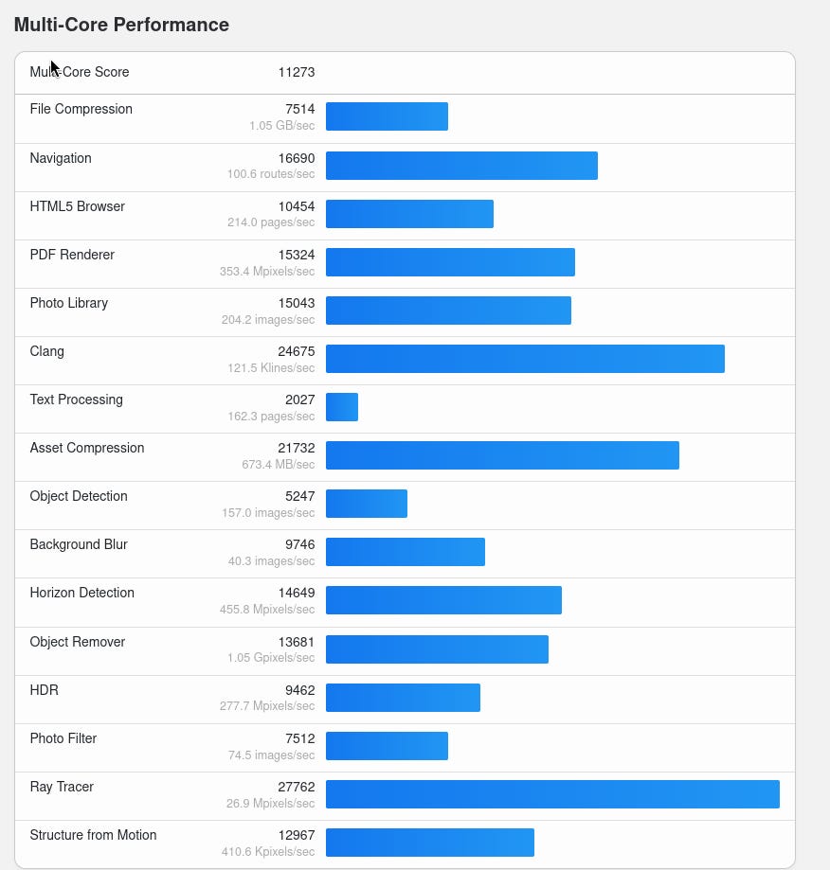Image resolution: width=830 pixels, height=870 pixels.
Task: Select the Horizon Detection label
Action: tap(82, 593)
